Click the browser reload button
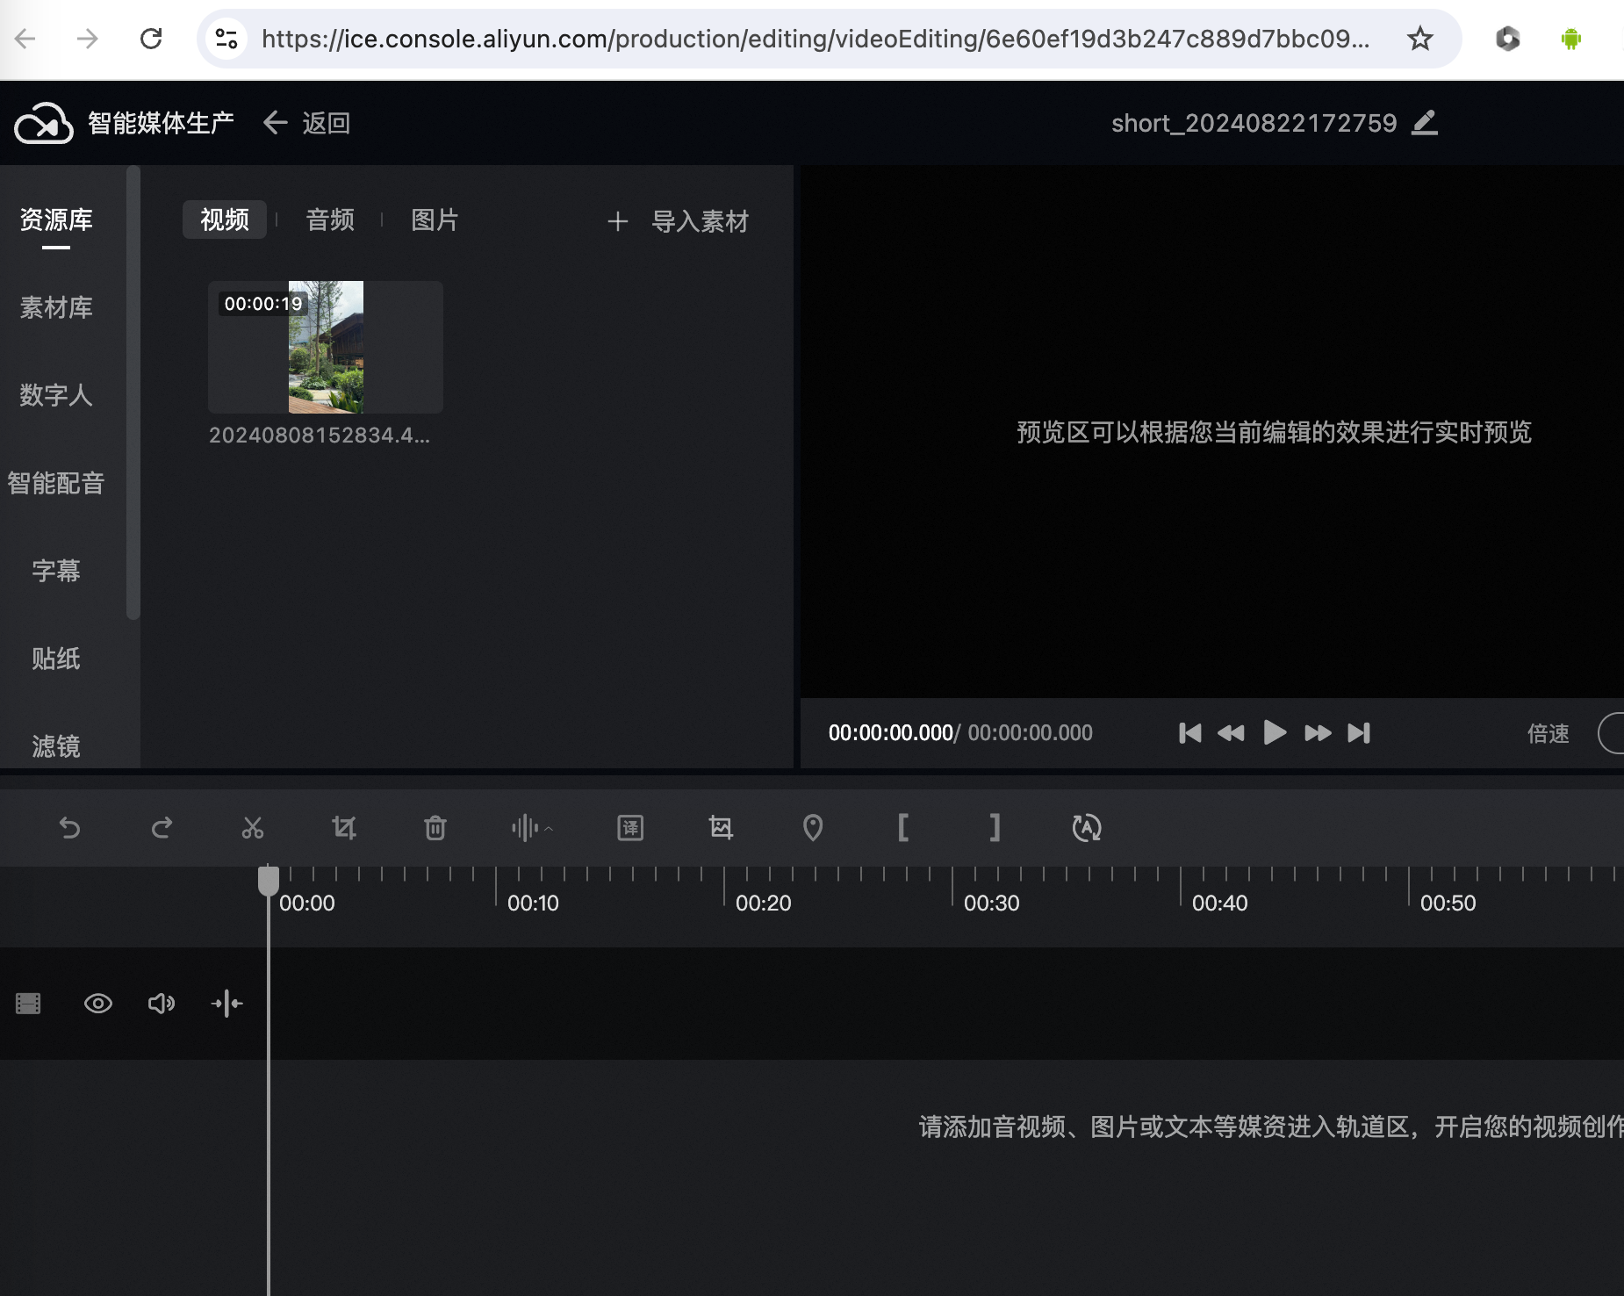 click(x=151, y=39)
